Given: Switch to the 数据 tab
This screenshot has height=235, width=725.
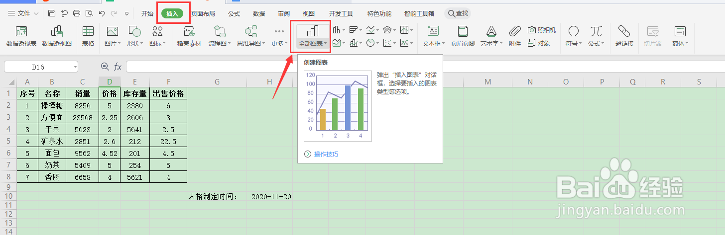Looking at the screenshot, I should 259,14.
